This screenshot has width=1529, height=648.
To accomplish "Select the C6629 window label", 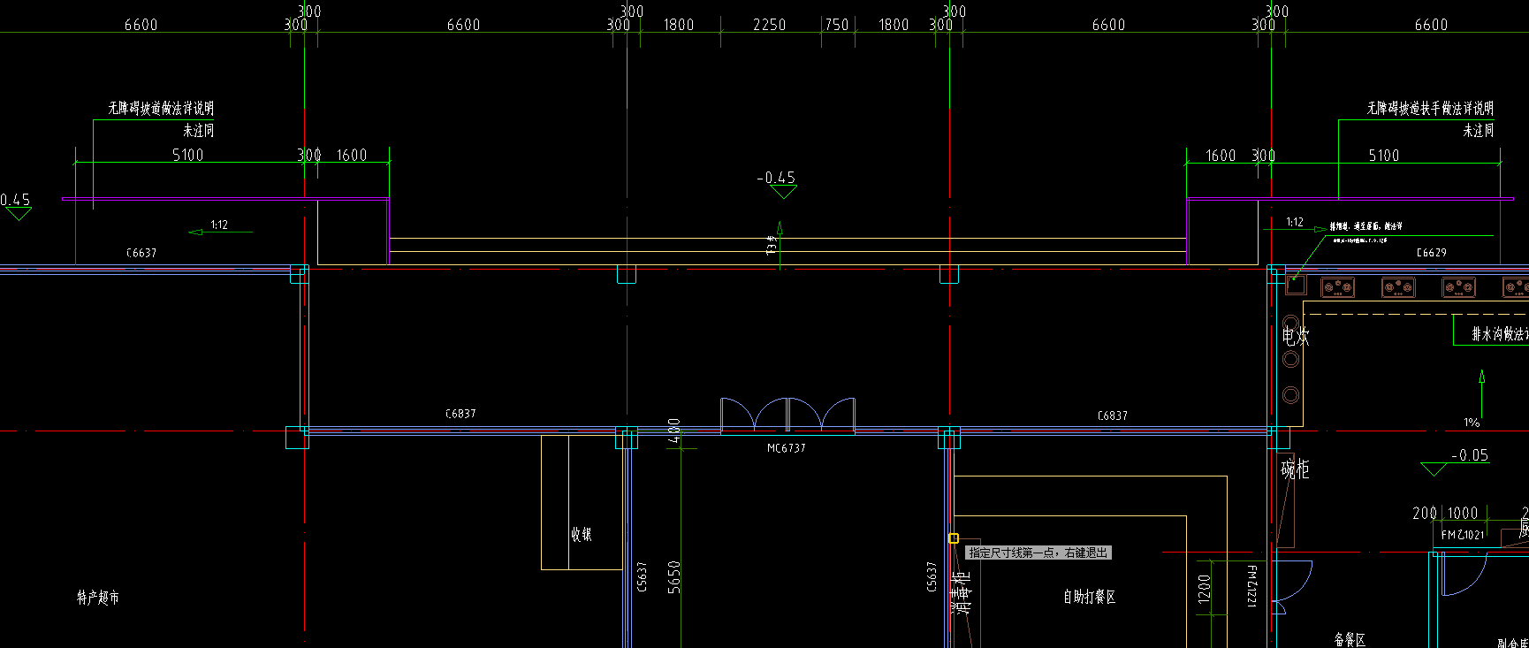I will tap(1431, 253).
